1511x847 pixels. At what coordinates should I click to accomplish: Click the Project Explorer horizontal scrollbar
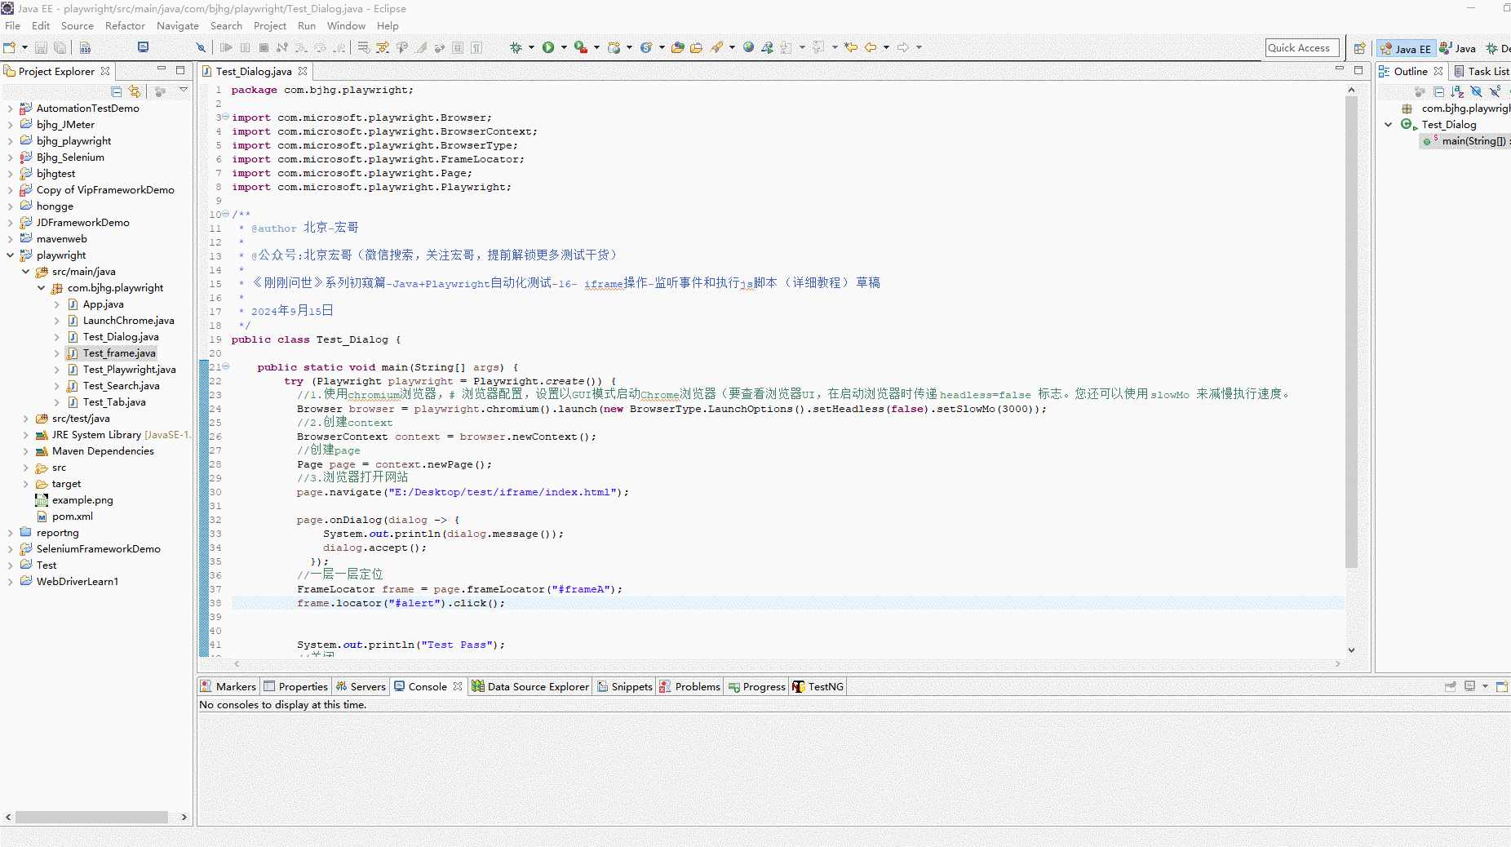pyautogui.click(x=91, y=817)
